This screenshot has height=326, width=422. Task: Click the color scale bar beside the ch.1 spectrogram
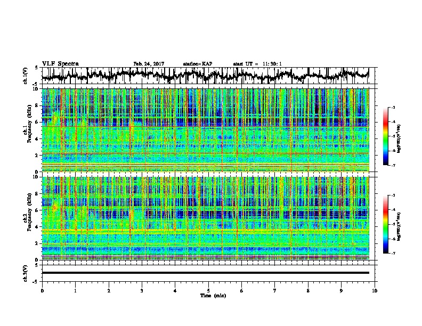point(385,136)
